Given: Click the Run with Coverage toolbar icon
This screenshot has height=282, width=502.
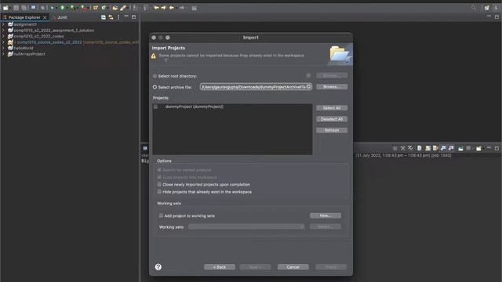Looking at the screenshot, I should [72, 8].
